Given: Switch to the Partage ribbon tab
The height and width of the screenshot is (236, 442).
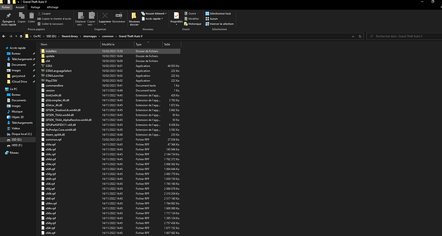Looking at the screenshot, I should tap(35, 7).
